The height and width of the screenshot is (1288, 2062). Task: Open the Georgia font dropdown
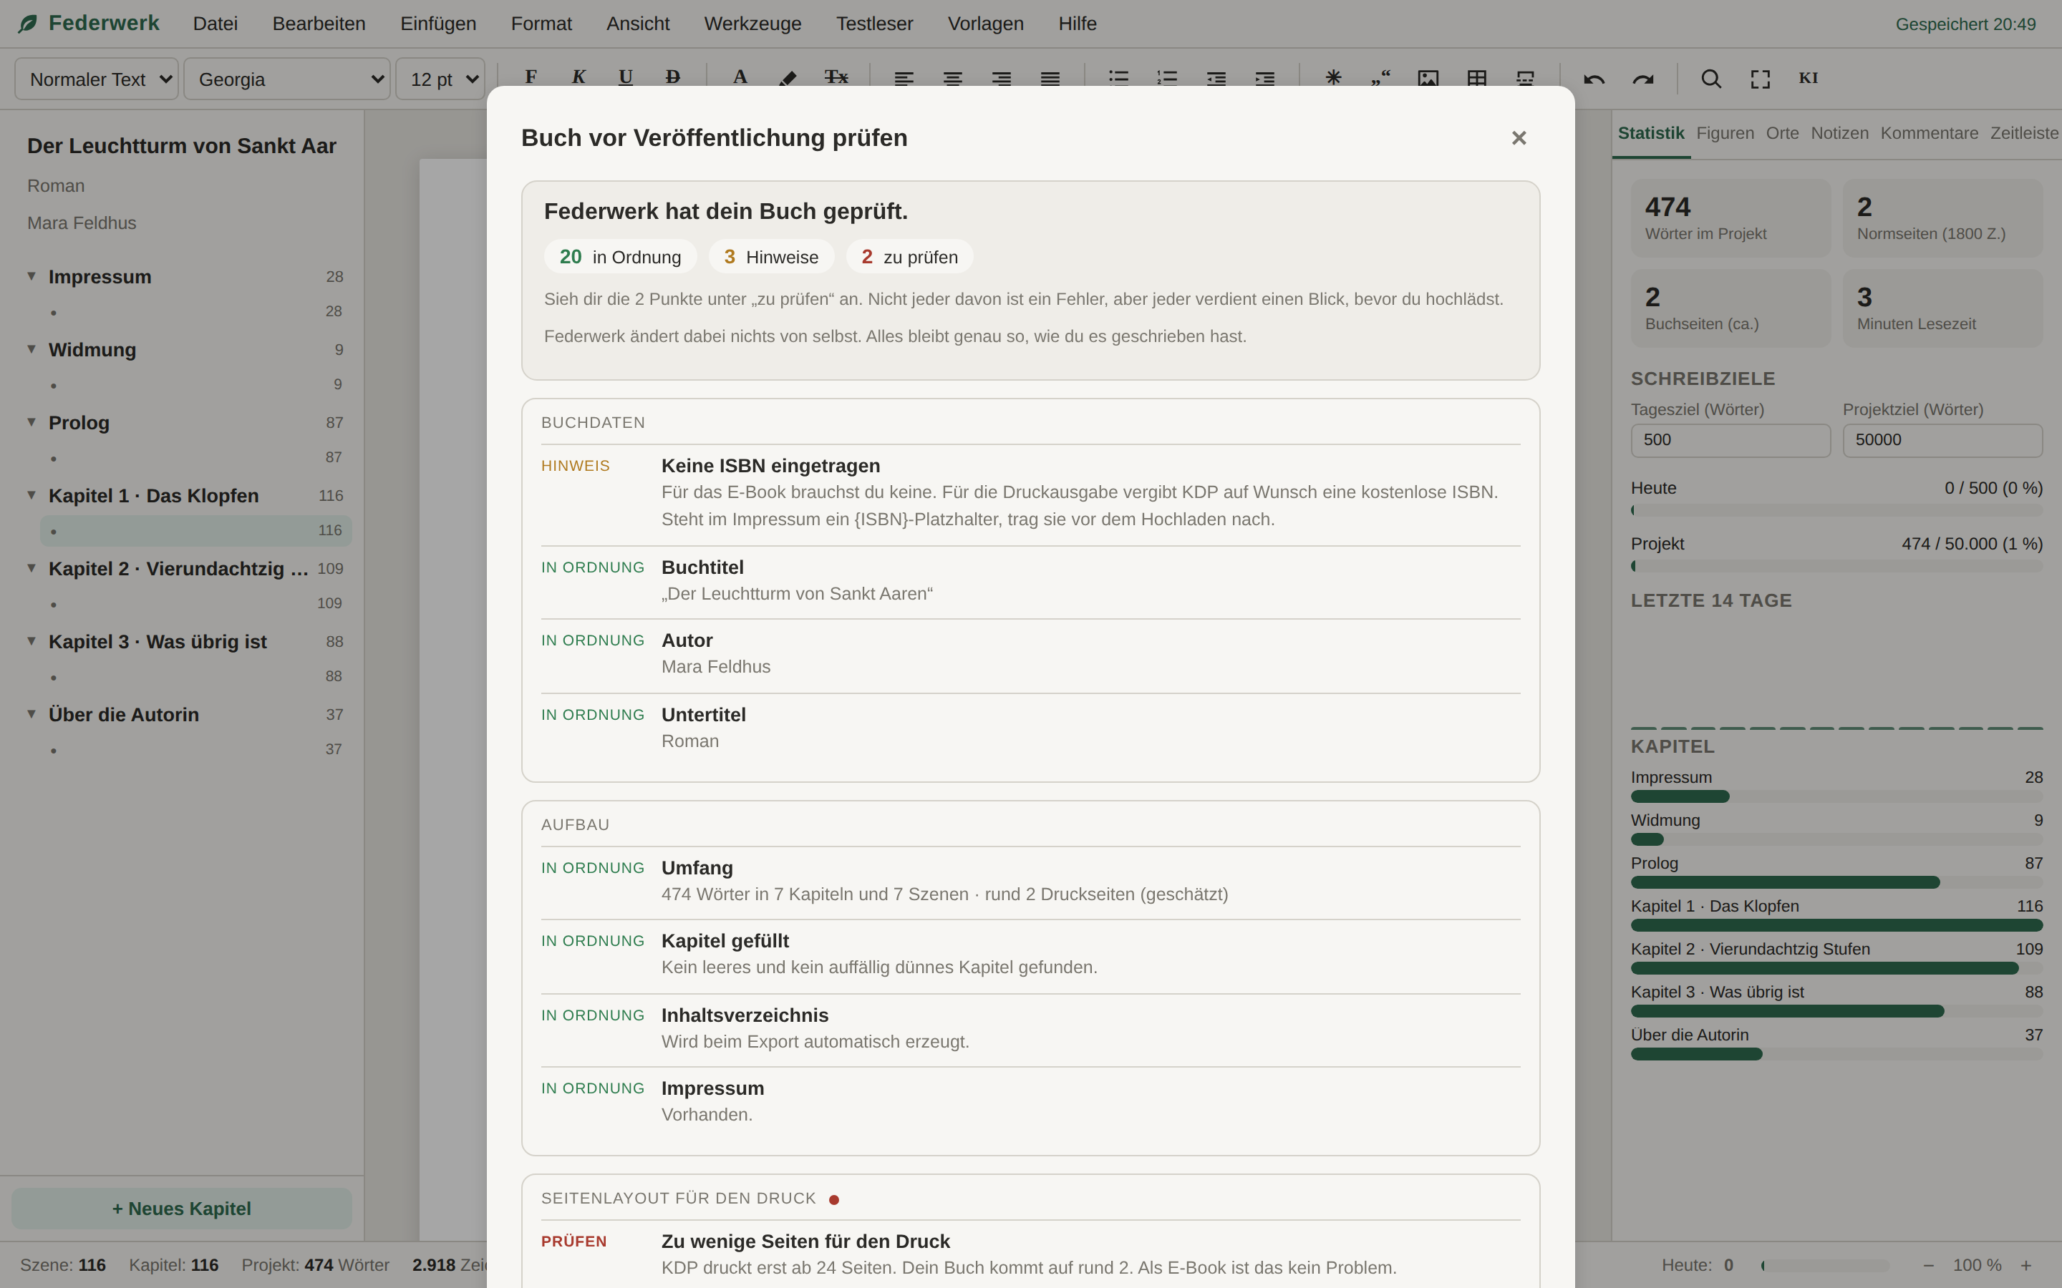[287, 79]
